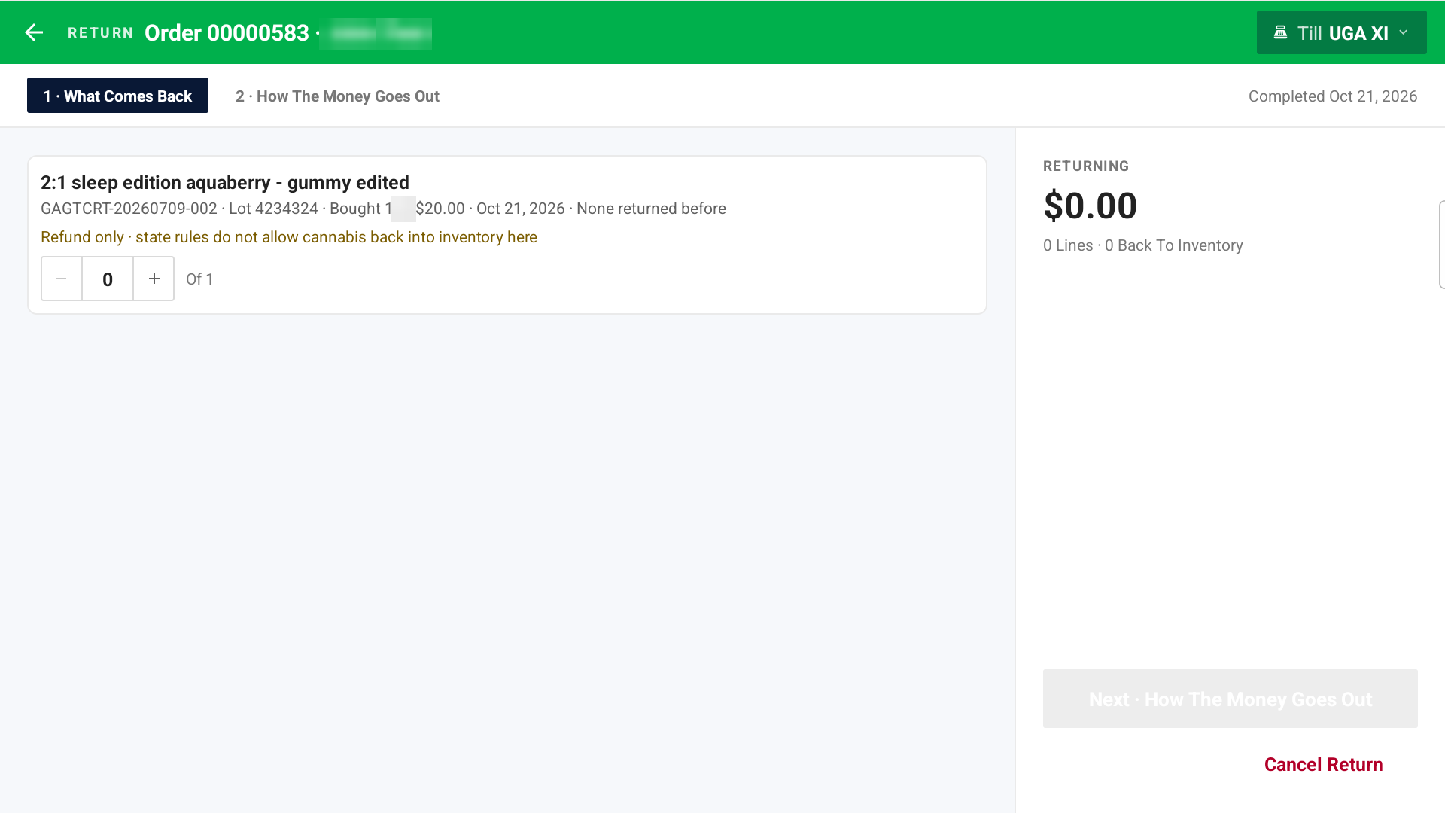Image resolution: width=1445 pixels, height=813 pixels.
Task: Click the refund-only state rules notice
Action: (289, 237)
